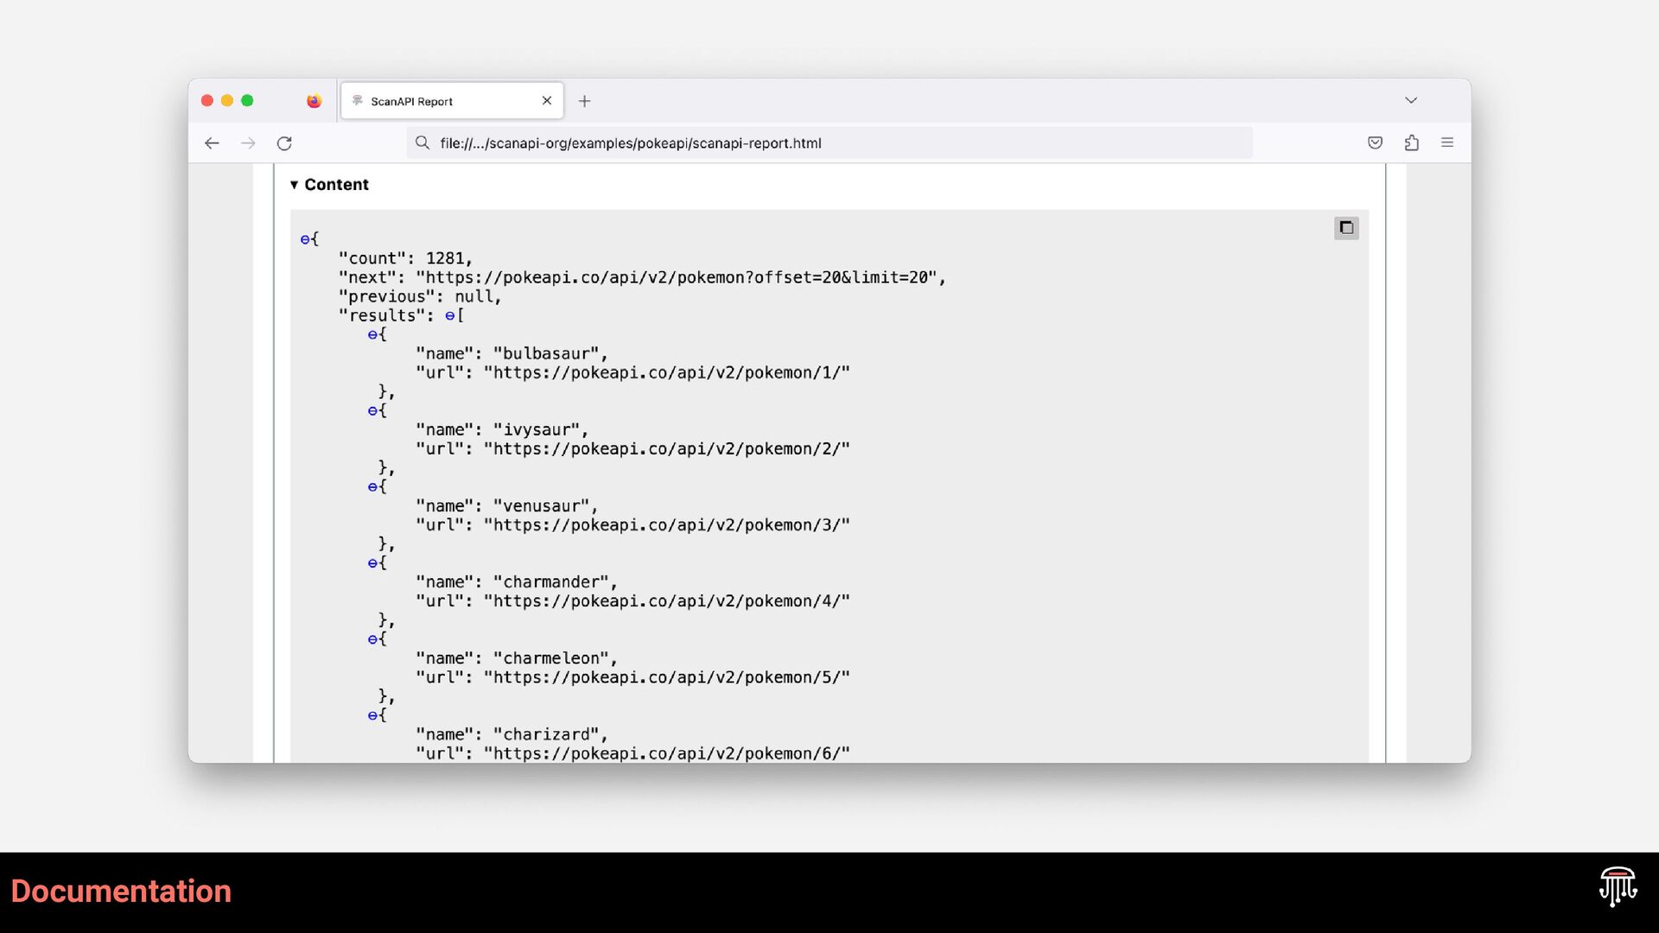
Task: Collapse the root JSON object
Action: [x=305, y=239]
